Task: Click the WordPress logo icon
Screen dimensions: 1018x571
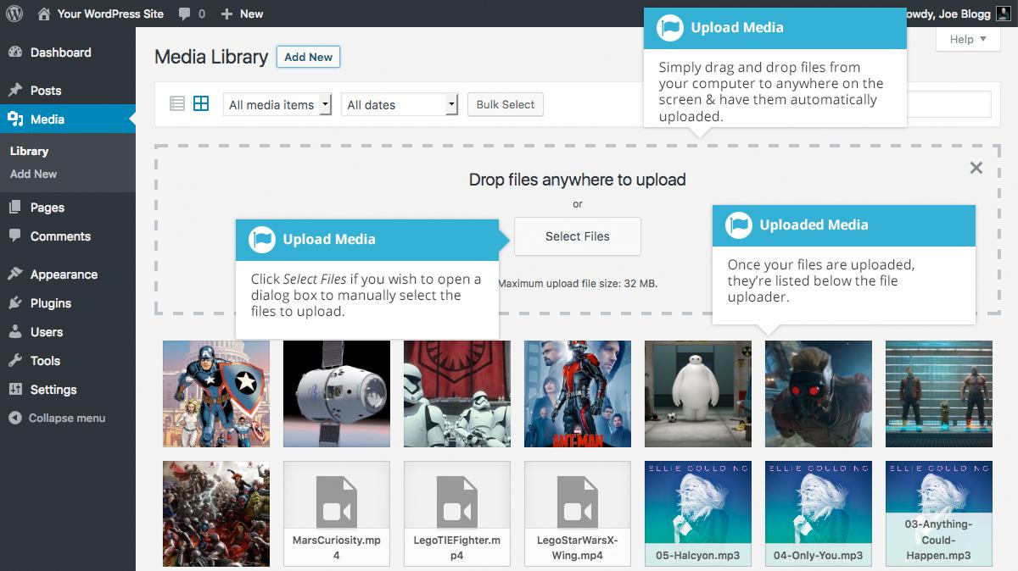Action: tap(14, 14)
